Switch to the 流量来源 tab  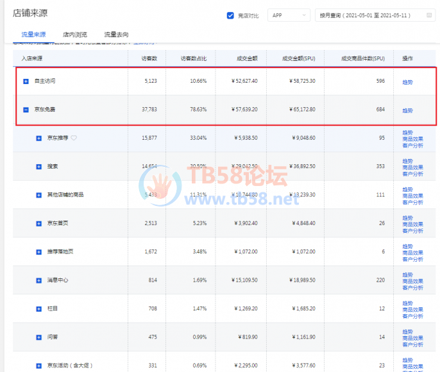[33, 35]
